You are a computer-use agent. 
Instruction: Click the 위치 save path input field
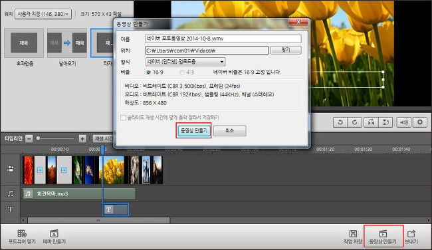[207, 51]
